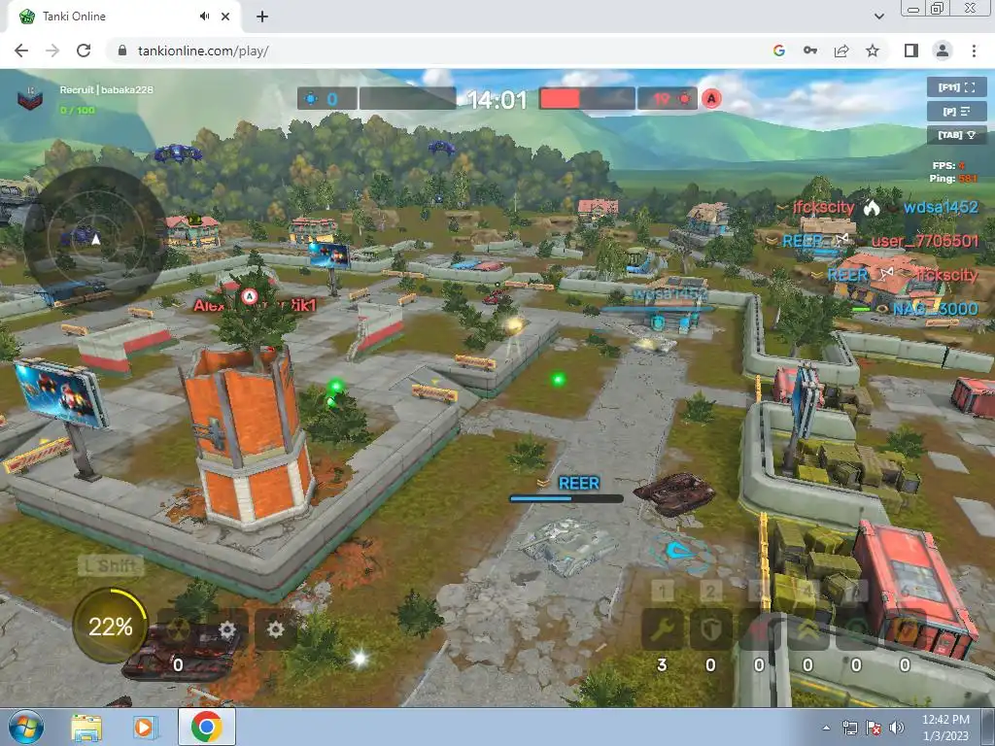
Task: Expand the tab search chevron
Action: (x=878, y=17)
